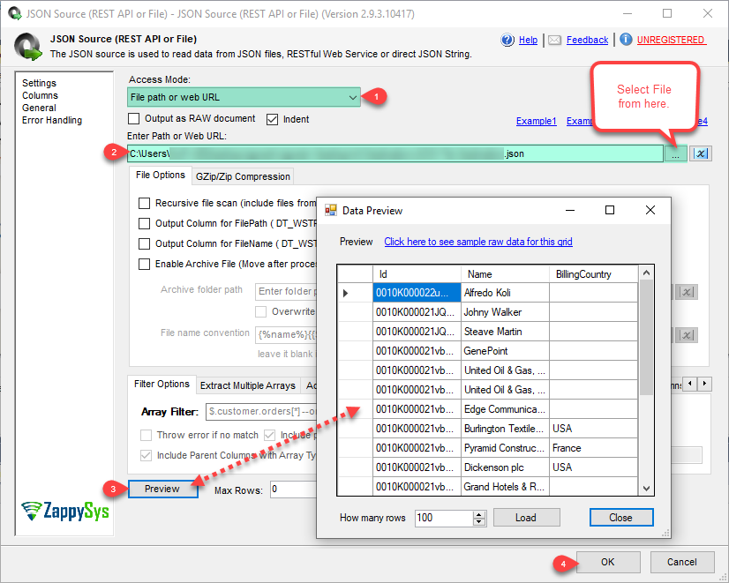Select Columns in left panel

click(40, 95)
